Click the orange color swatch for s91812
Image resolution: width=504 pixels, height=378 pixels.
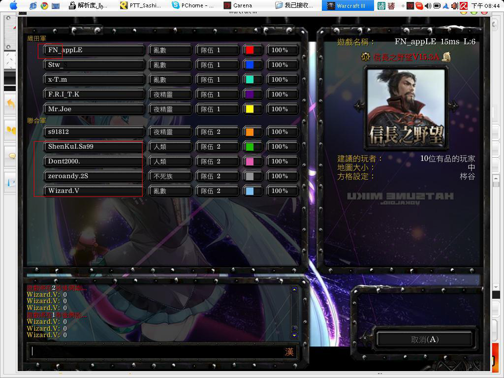(x=250, y=132)
